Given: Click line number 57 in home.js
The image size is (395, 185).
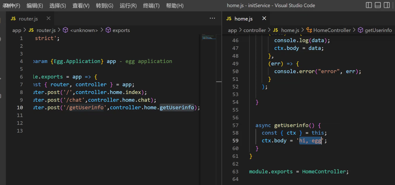Looking at the screenshot, I should [235, 125].
